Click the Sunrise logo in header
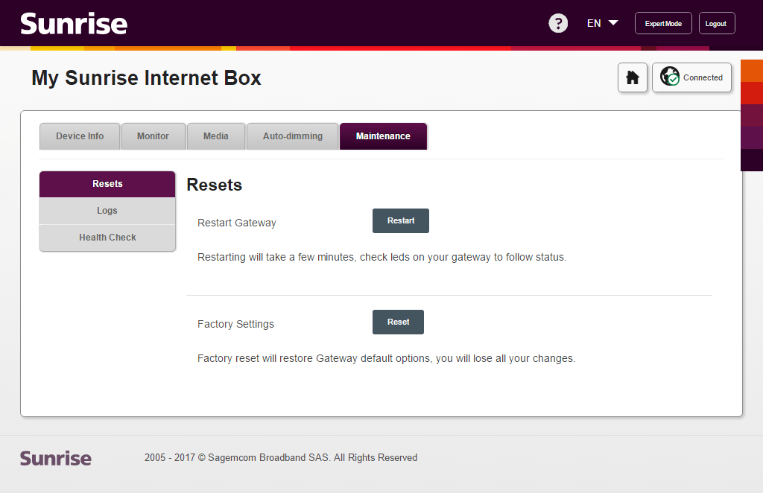 [x=74, y=24]
